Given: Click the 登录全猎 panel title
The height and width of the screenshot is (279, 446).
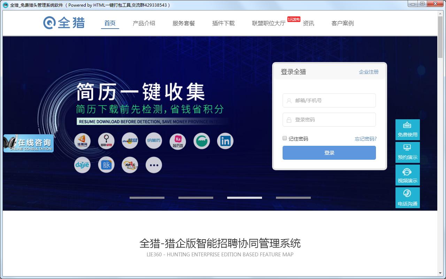Looking at the screenshot, I should click(x=293, y=72).
